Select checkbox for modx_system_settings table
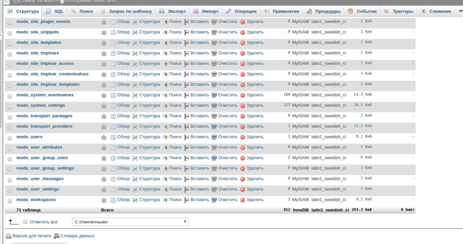The height and width of the screenshot is (244, 463). [10, 106]
